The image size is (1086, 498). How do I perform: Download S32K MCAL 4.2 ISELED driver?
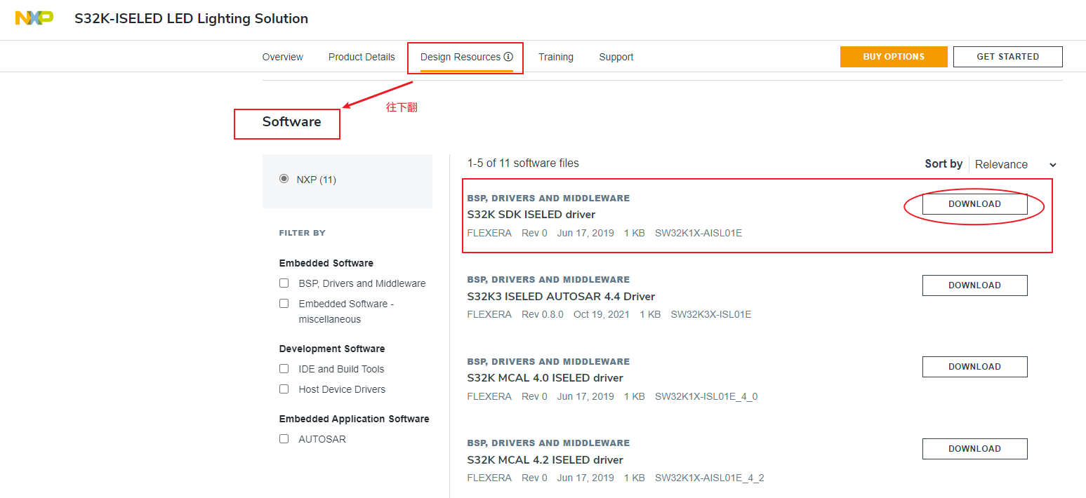pos(974,449)
